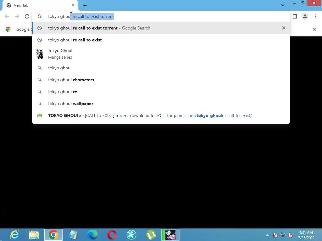The image size is (322, 241).
Task: Launch Microsoft Edge from the taskbar
Action: coord(92,235)
